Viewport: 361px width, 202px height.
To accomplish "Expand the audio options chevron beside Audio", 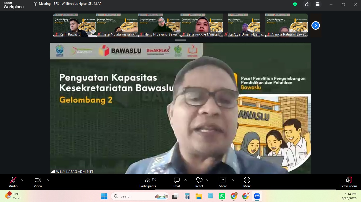I will pos(22,180).
